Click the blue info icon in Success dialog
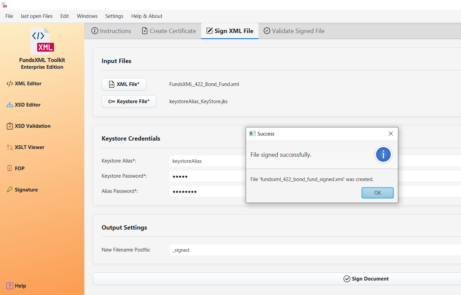 [x=383, y=155]
